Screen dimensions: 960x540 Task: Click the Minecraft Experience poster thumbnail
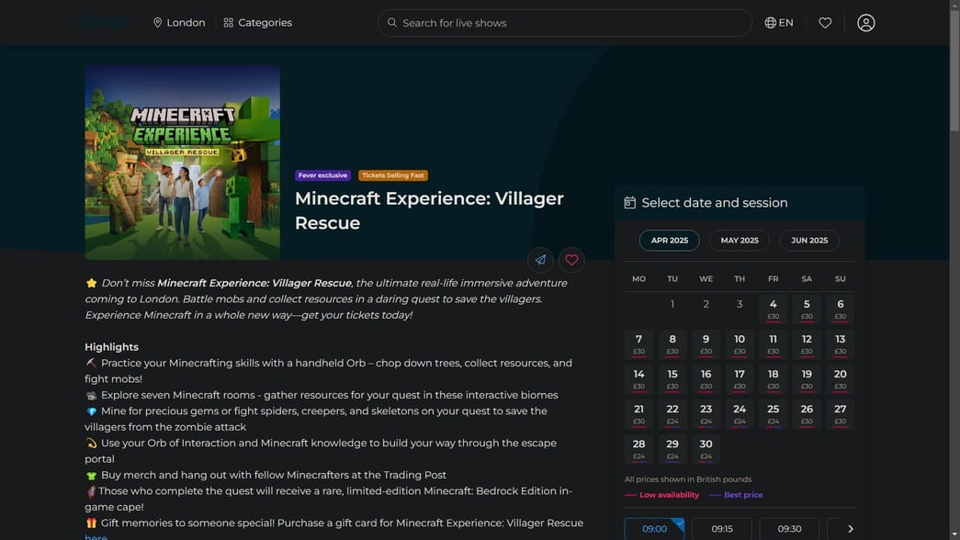click(x=182, y=162)
